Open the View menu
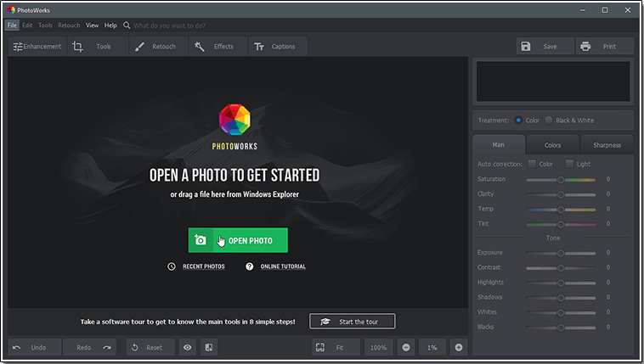The width and height of the screenshot is (644, 364). pos(92,25)
